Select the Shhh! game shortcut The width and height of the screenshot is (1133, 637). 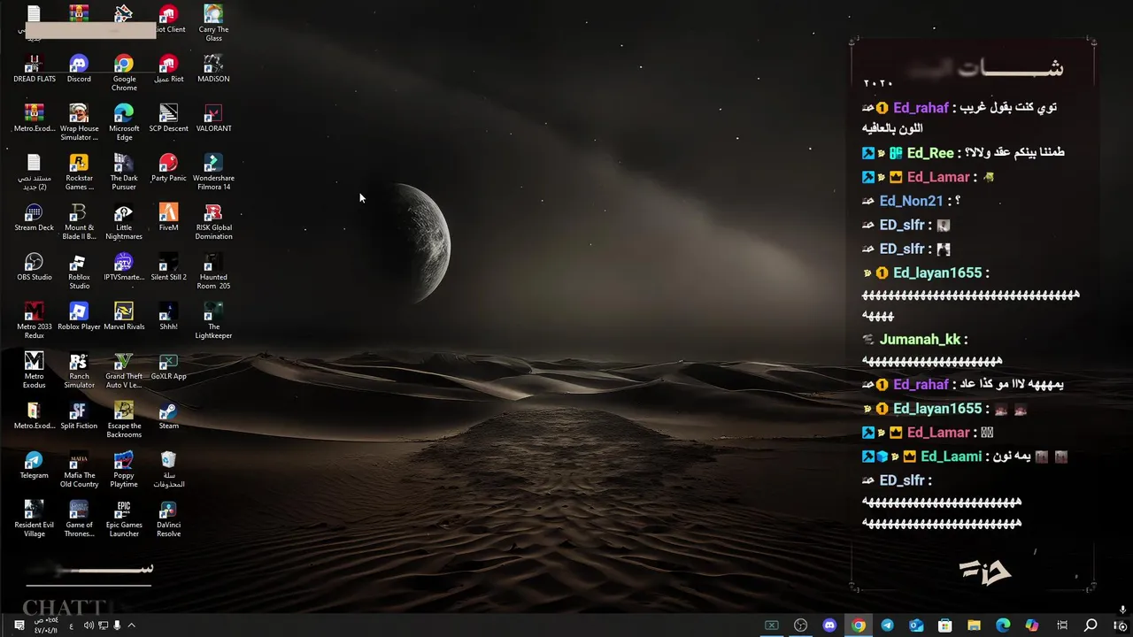[168, 317]
